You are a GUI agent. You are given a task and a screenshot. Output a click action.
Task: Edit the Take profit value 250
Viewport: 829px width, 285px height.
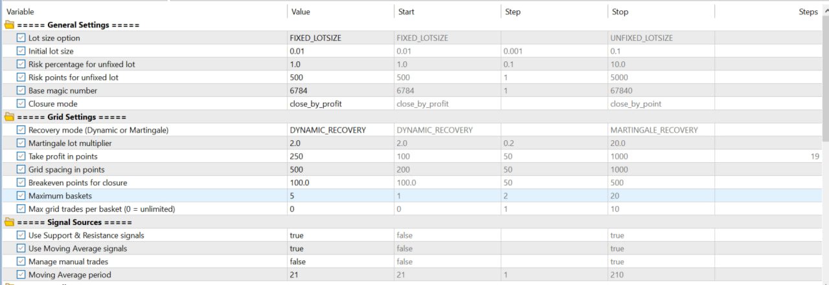tap(340, 156)
